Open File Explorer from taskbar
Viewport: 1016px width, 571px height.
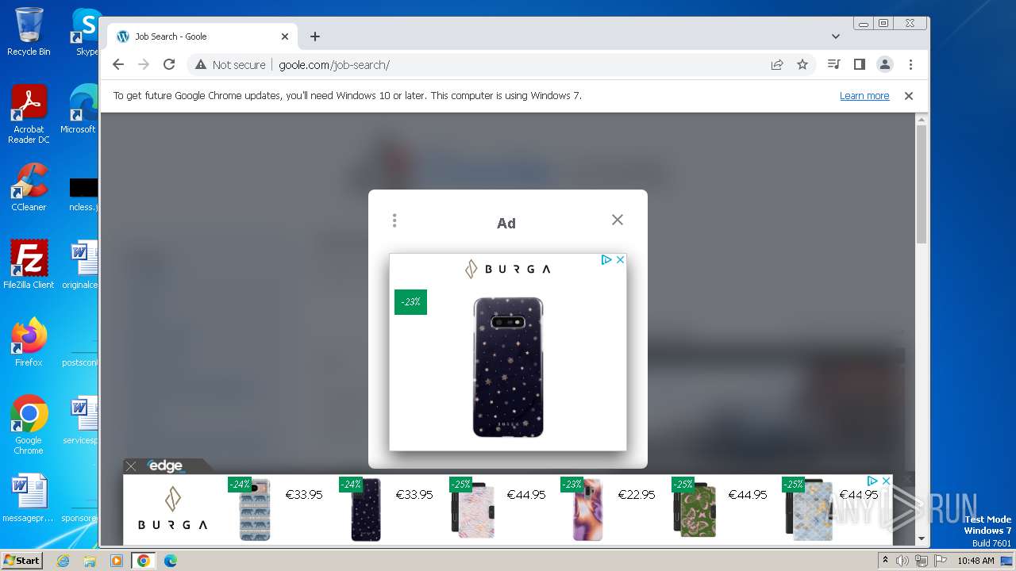(90, 561)
